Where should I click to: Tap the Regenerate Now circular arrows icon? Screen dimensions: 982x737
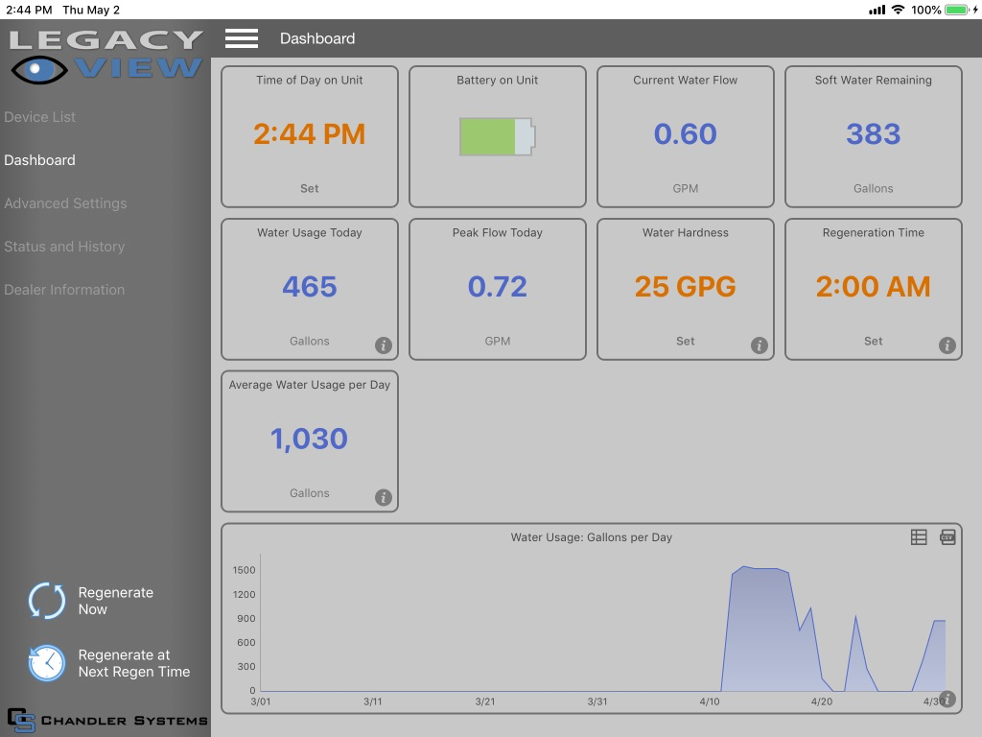tap(47, 601)
